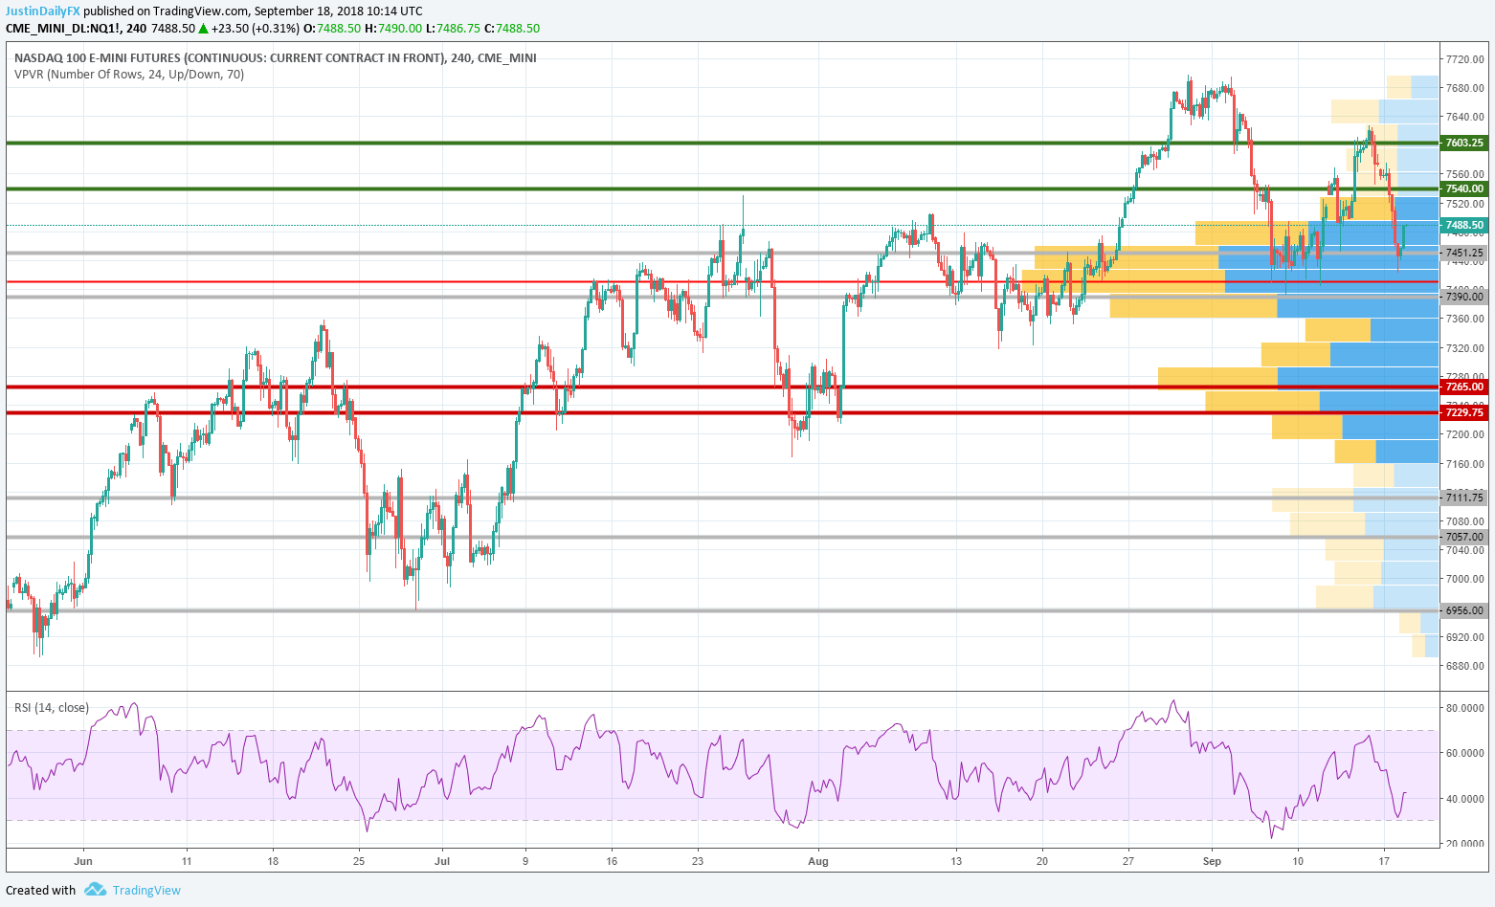Click the green 7603.25 price level label

coord(1464,143)
